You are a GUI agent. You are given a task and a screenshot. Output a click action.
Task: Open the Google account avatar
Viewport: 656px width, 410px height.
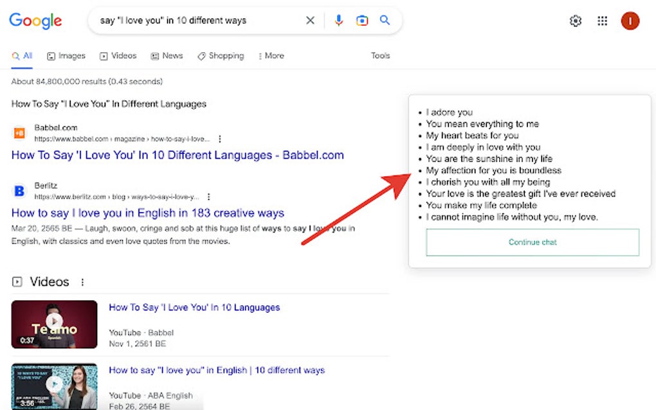tap(630, 21)
